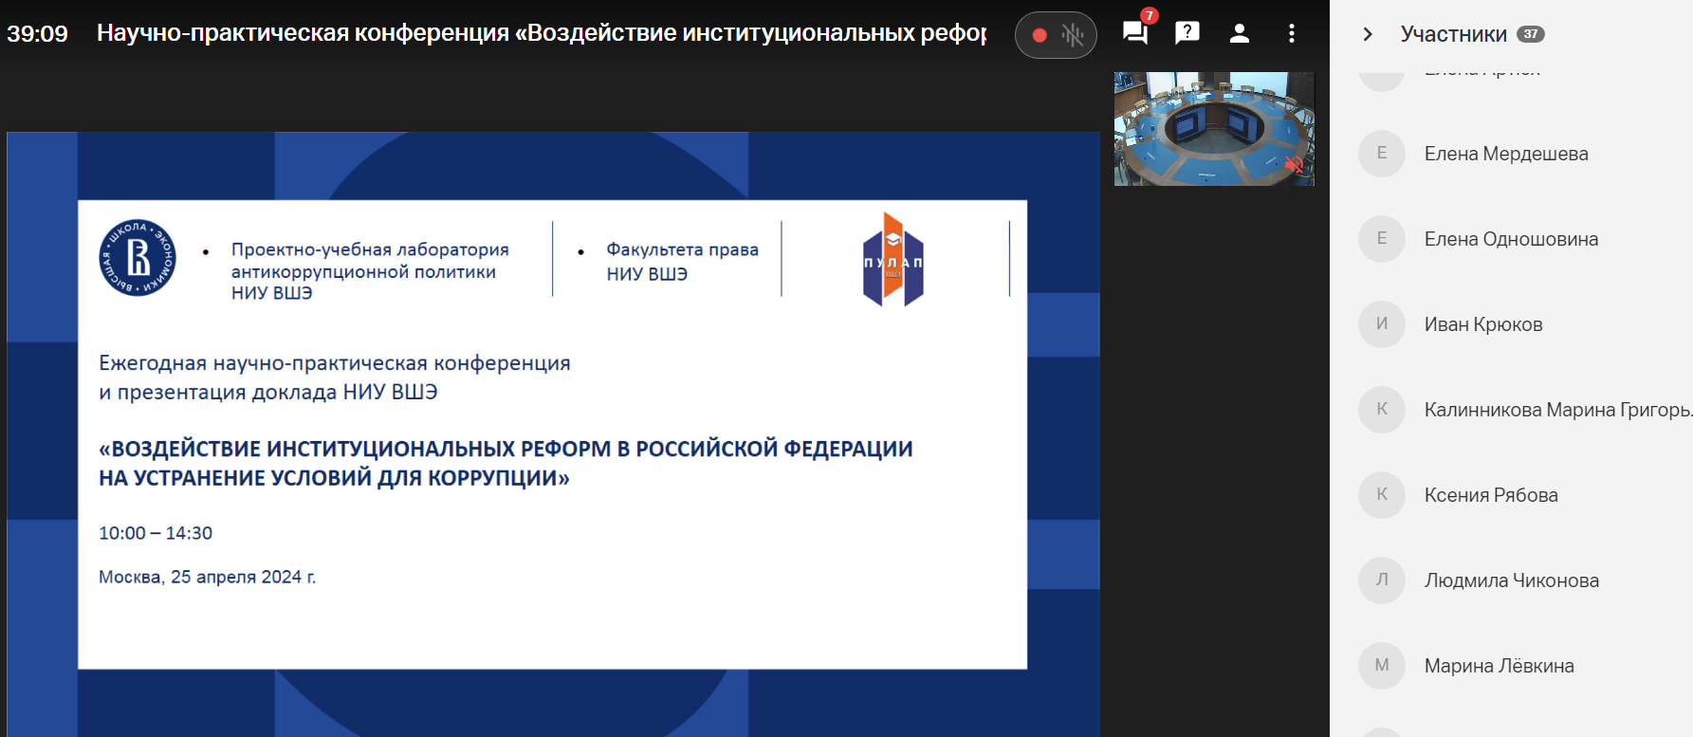Click the slide text Факультета права НИУ ВШЭ
1693x737 pixels.
pos(682,262)
